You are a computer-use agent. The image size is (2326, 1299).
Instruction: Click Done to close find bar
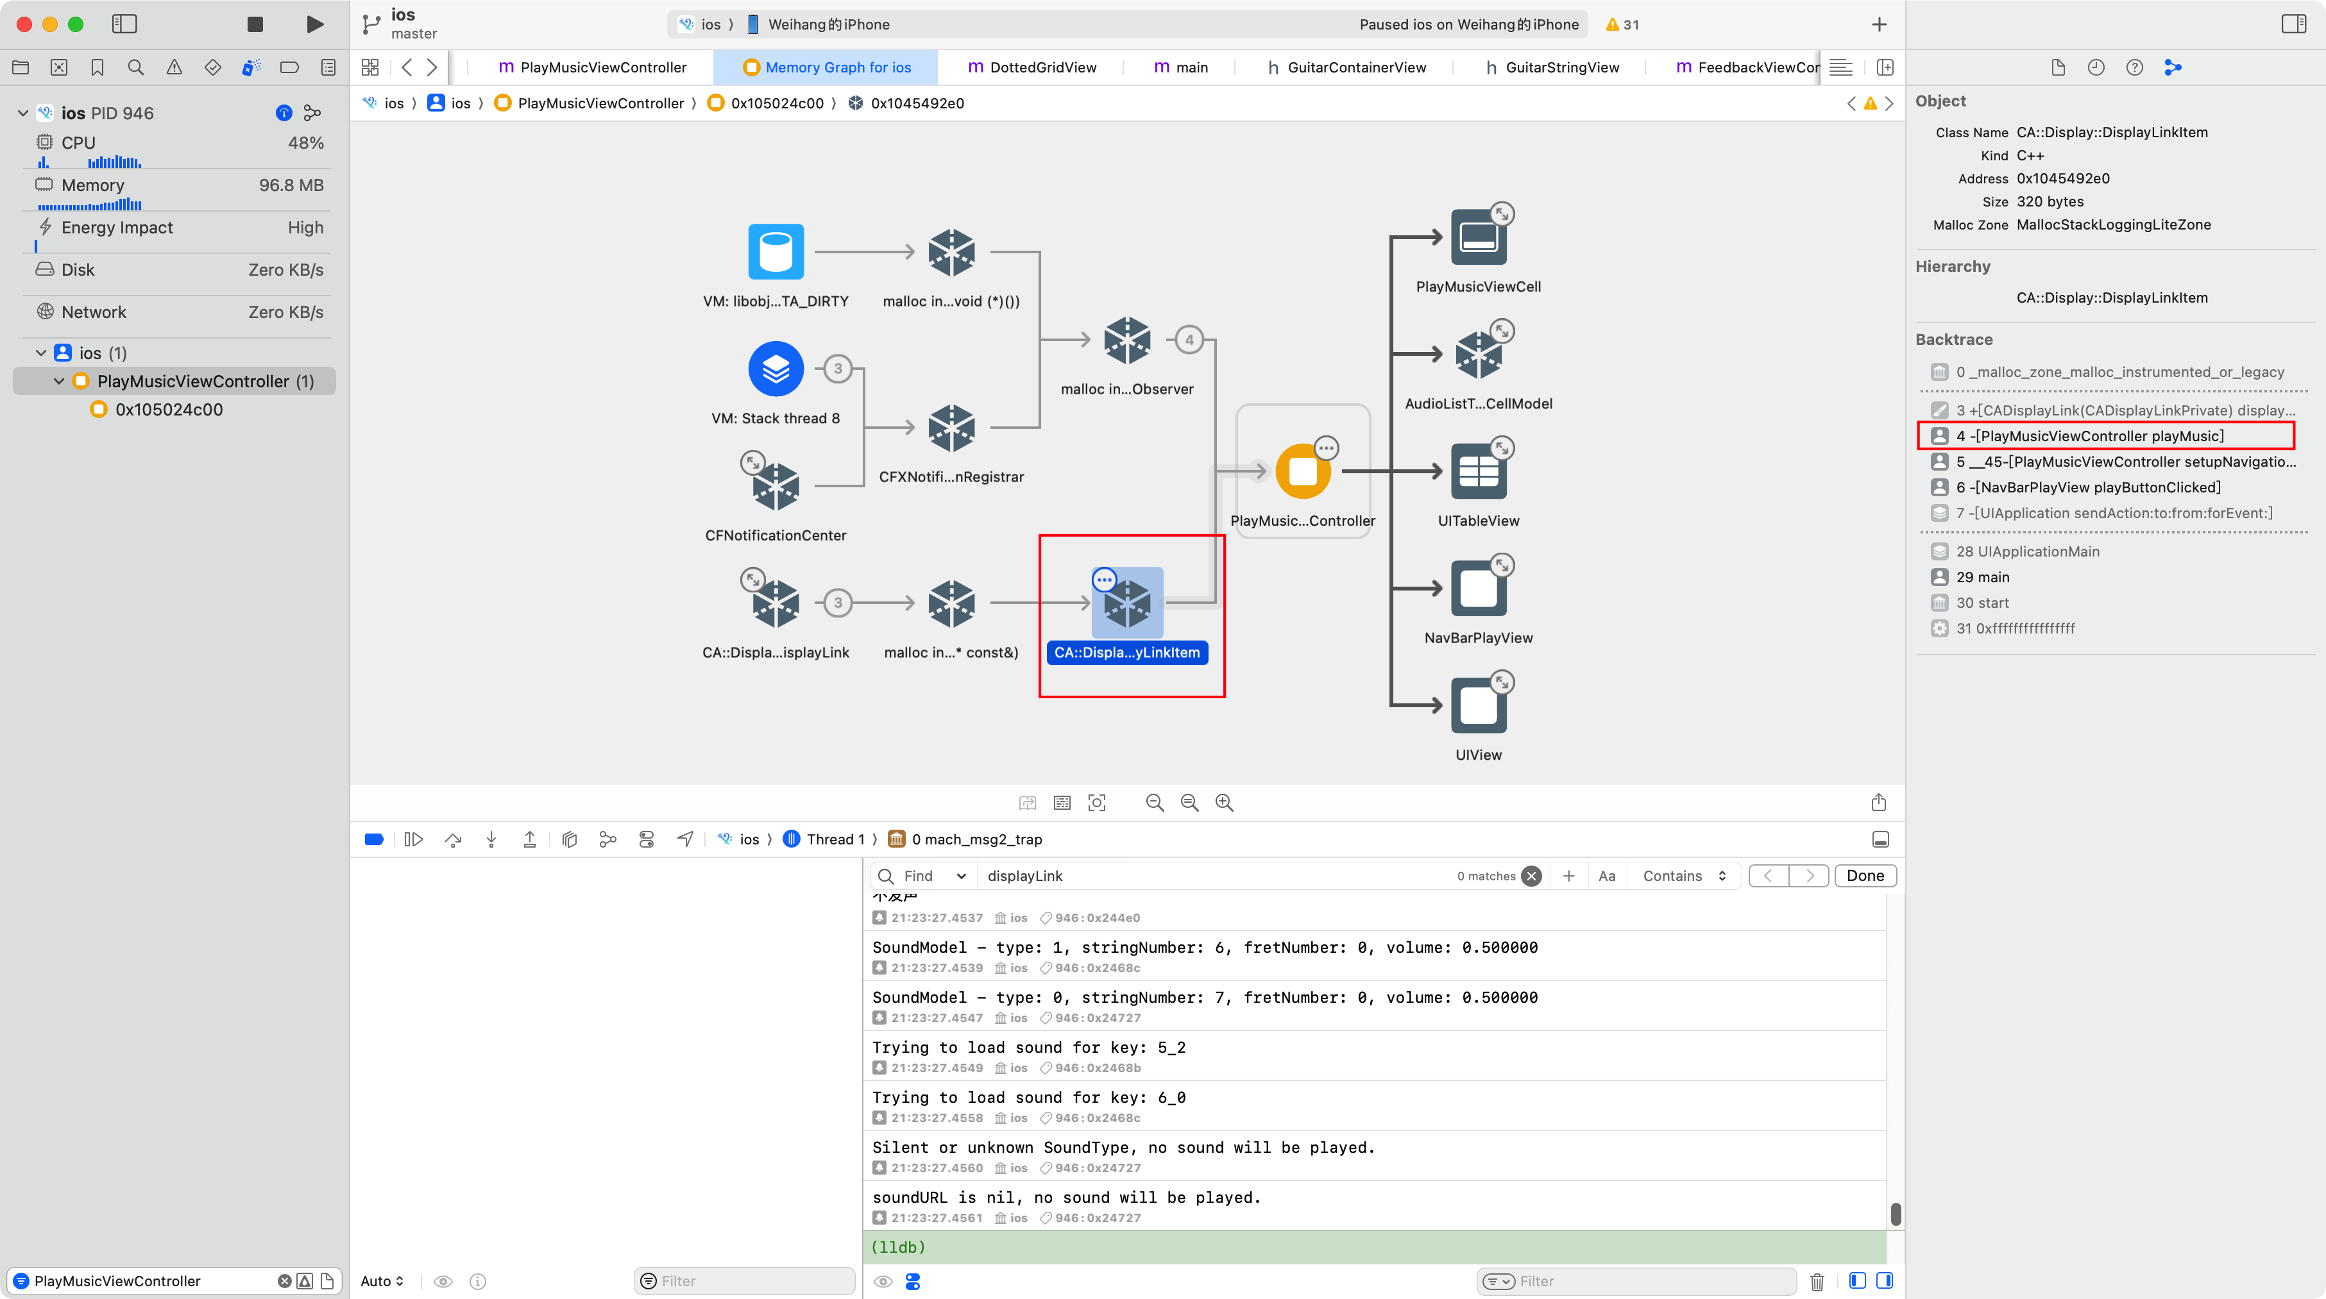tap(1865, 876)
